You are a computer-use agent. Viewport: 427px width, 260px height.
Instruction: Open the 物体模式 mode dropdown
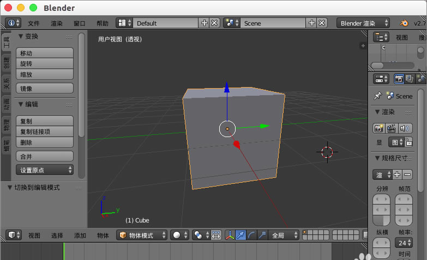142,236
